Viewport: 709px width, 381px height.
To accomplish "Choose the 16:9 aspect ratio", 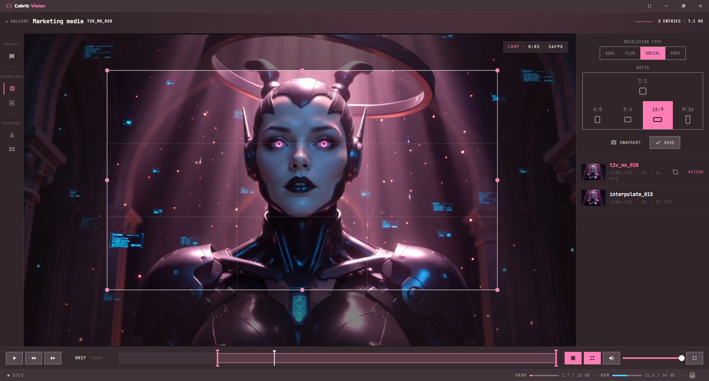I will pyautogui.click(x=658, y=115).
